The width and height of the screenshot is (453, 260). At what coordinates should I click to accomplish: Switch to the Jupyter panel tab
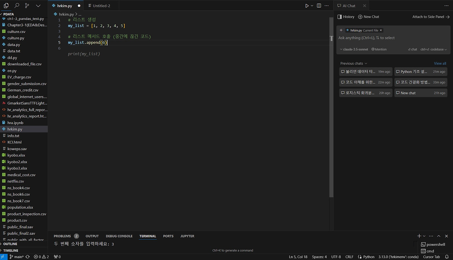click(x=187, y=236)
